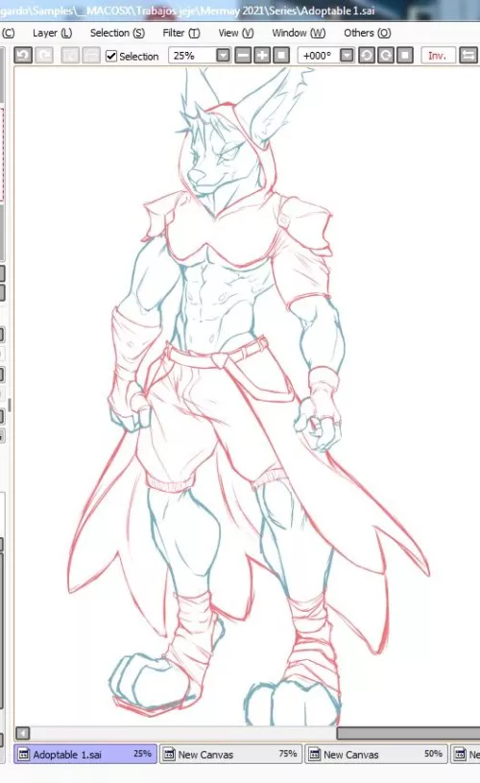
Task: Click the zoom in plus icon
Action: [262, 55]
